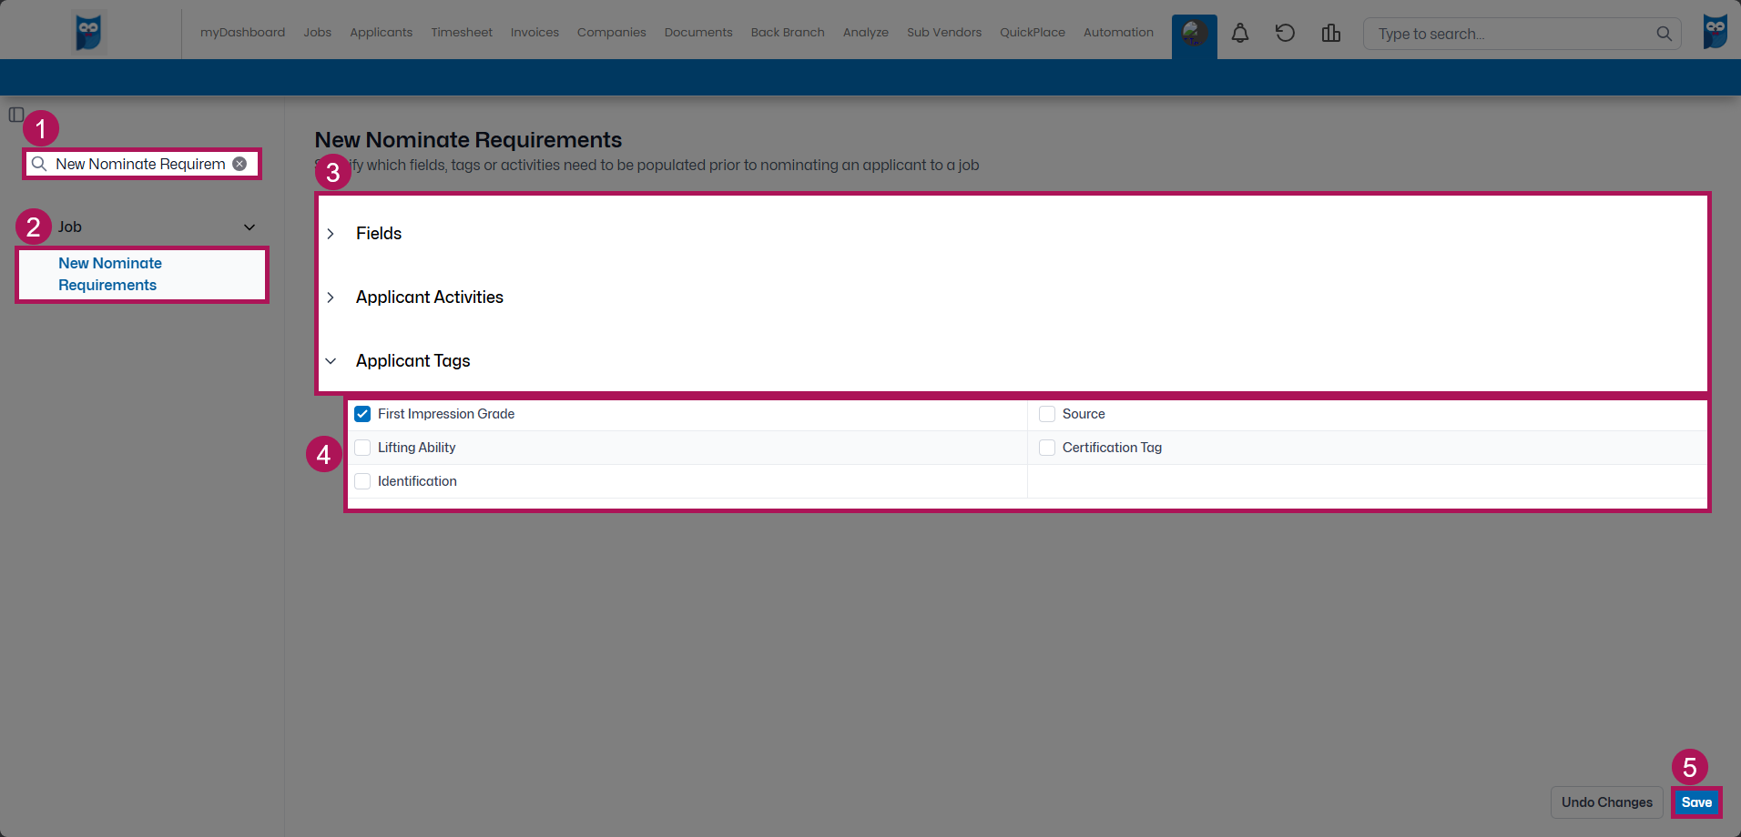1741x837 pixels.
Task: Open Applicants menu
Action: point(381,32)
